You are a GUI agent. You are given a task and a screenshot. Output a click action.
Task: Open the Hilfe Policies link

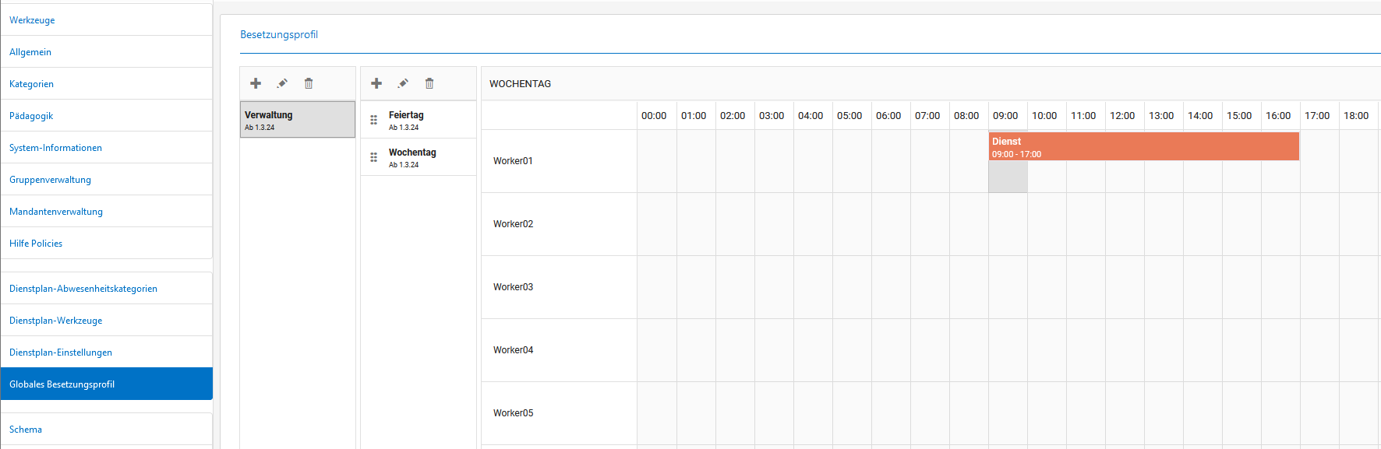[36, 244]
